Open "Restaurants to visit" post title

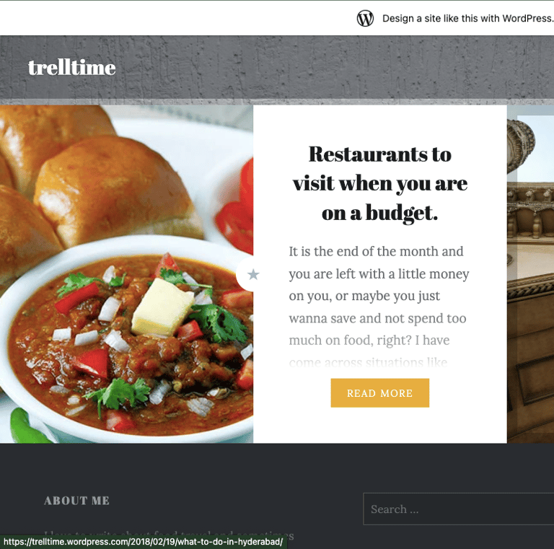tap(380, 183)
